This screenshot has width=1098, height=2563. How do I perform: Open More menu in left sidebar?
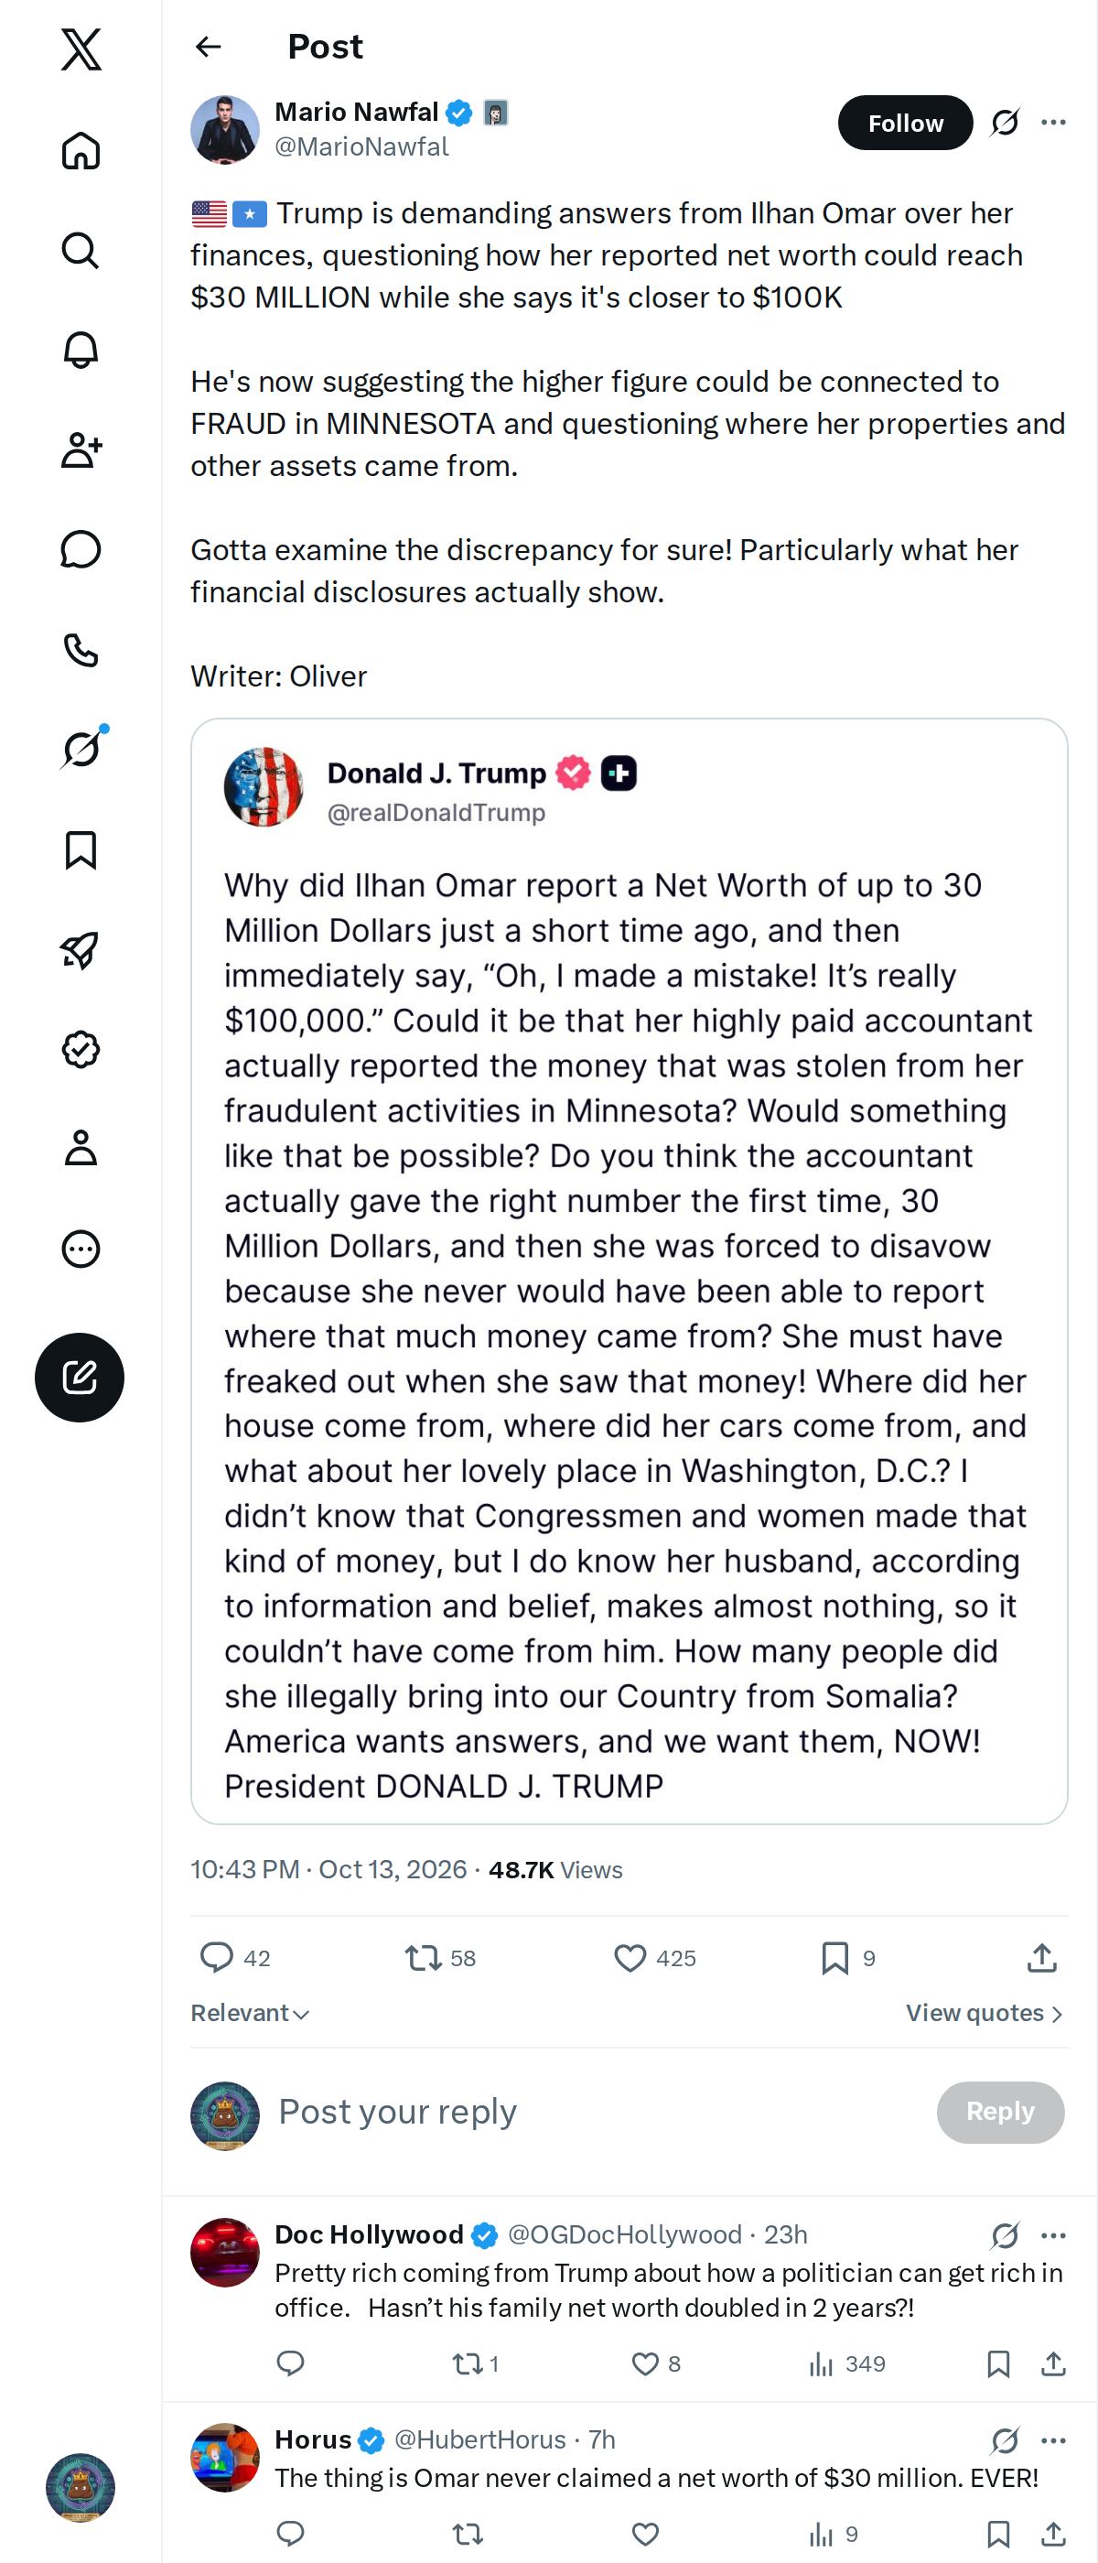pos(81,1249)
